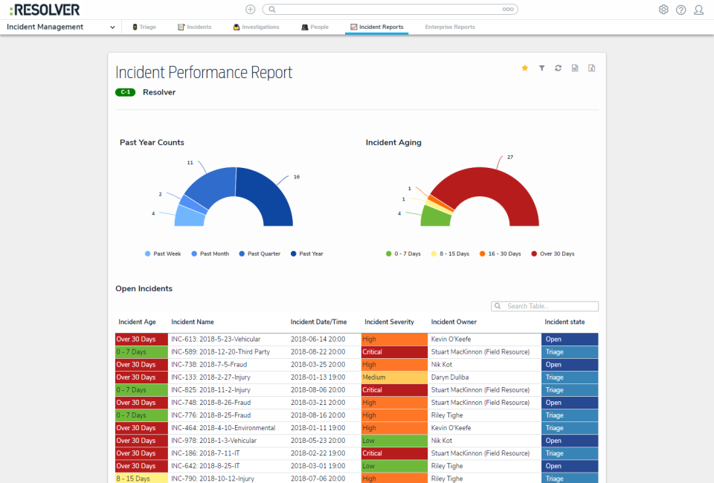Open the help question mark icon

pyautogui.click(x=681, y=10)
